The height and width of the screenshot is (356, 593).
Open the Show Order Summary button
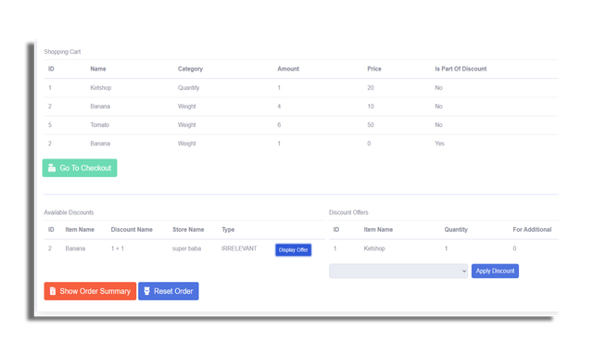(90, 291)
